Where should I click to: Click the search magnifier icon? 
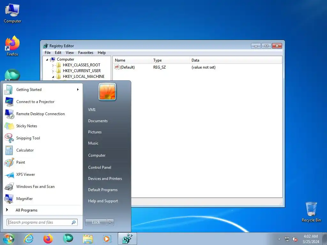click(74, 222)
